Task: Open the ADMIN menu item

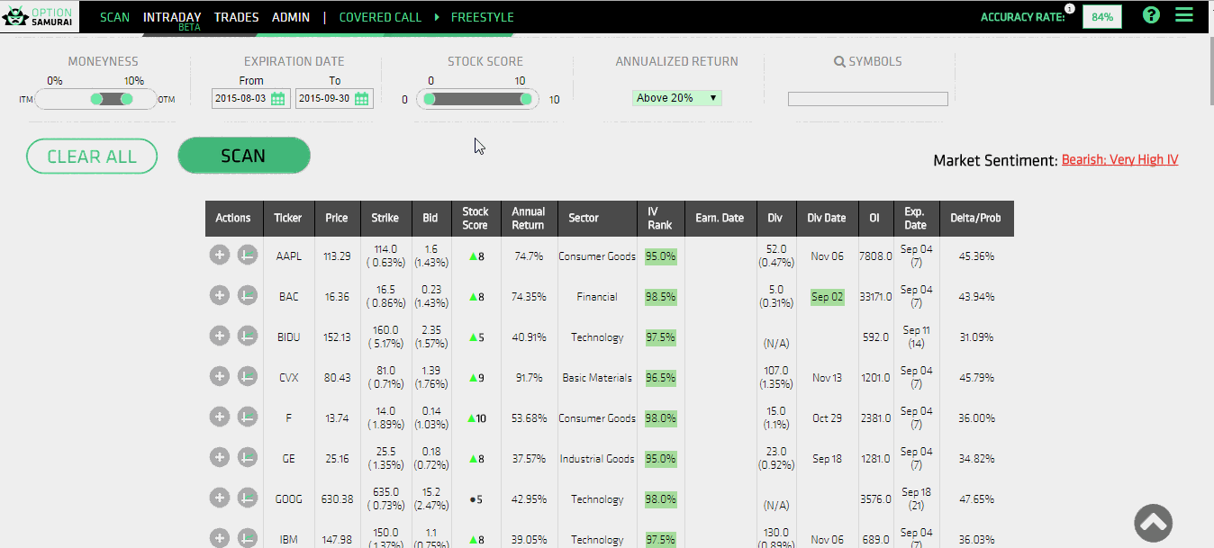Action: pyautogui.click(x=291, y=17)
